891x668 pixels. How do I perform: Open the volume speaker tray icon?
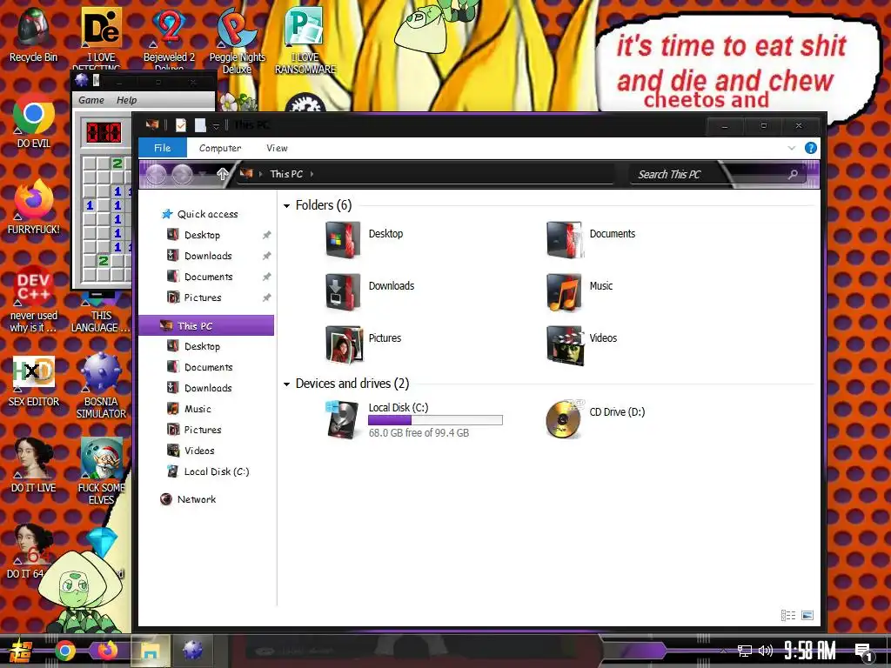click(x=766, y=651)
